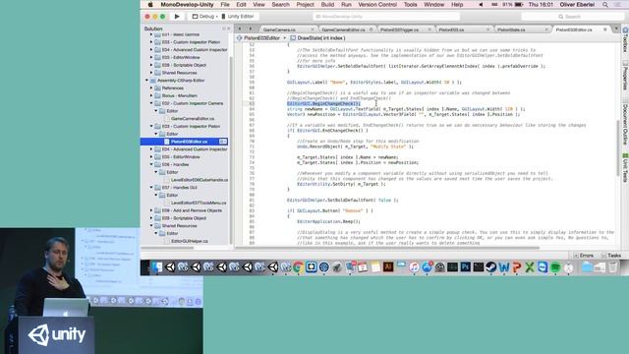Open the PistonE03Editor class selector
The width and height of the screenshot is (629, 354).
pyautogui.click(x=261, y=38)
